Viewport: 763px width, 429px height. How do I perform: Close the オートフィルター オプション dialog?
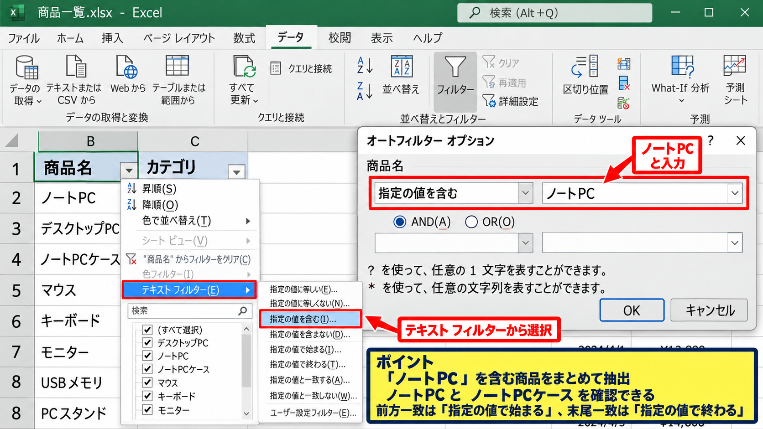[741, 140]
